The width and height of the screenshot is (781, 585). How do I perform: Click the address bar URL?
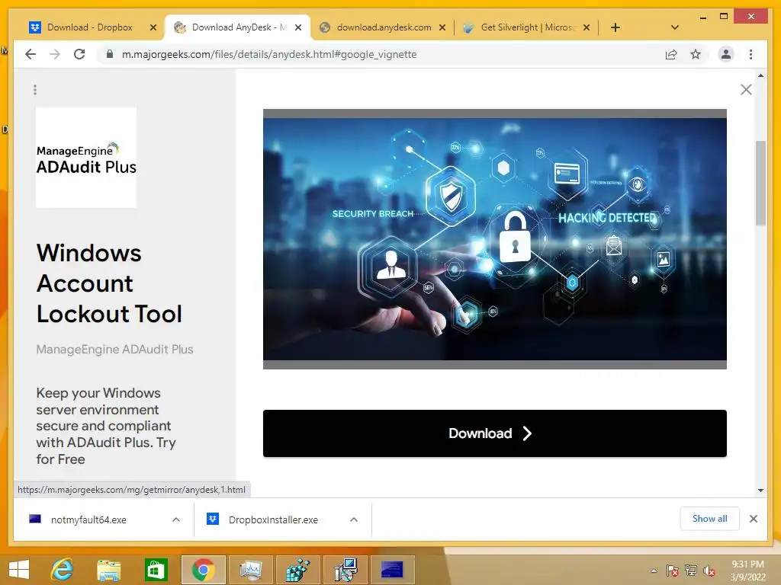coord(269,54)
